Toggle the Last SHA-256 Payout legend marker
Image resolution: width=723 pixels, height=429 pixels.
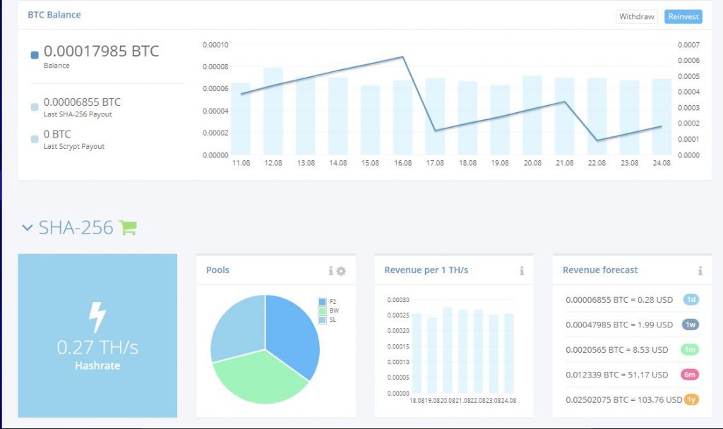(x=35, y=107)
